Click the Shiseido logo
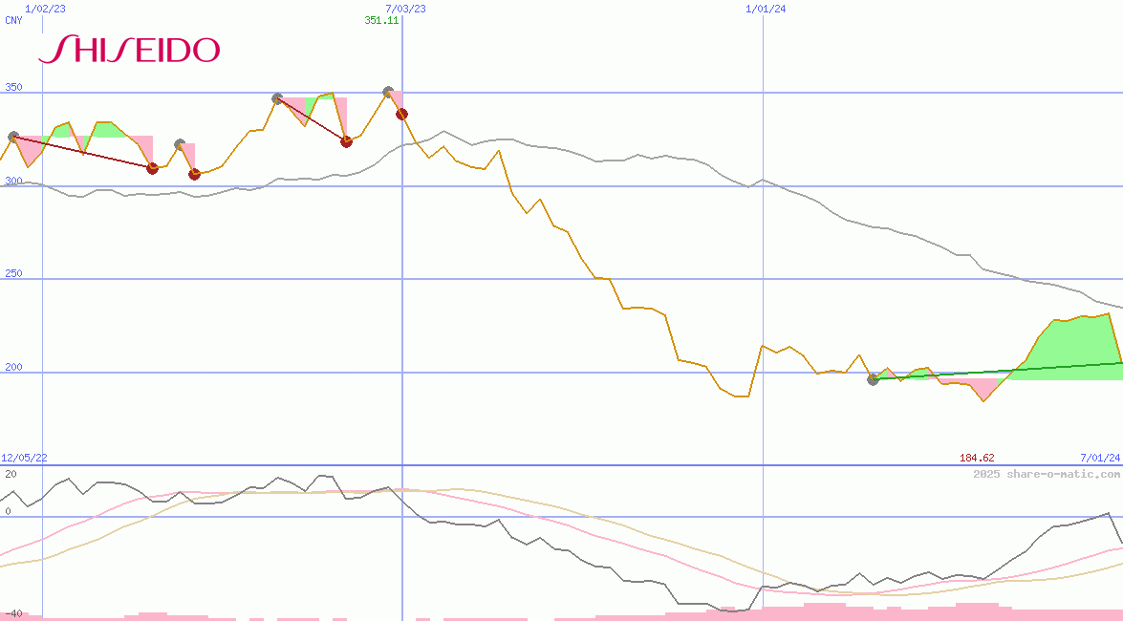This screenshot has width=1123, height=621. (129, 50)
